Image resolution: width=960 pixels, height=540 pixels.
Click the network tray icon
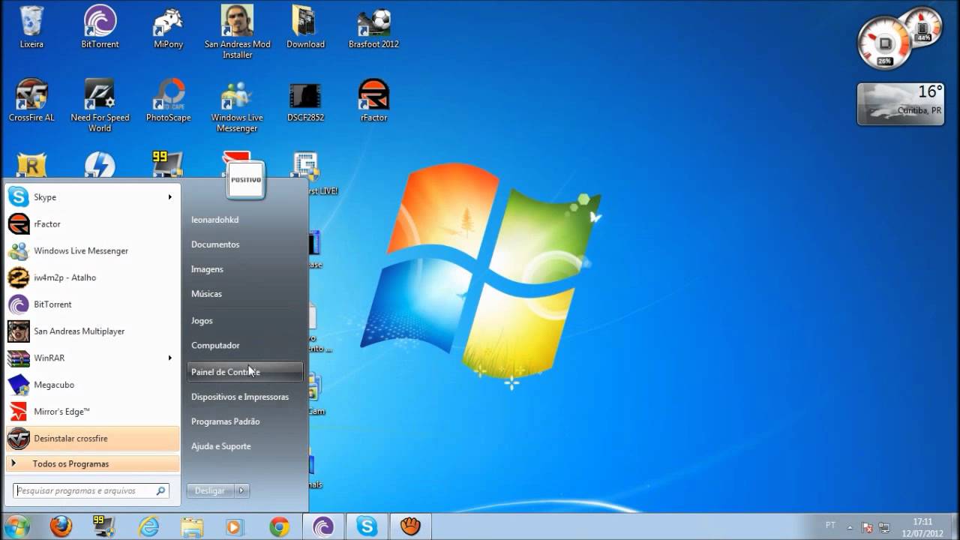pyautogui.click(x=884, y=527)
